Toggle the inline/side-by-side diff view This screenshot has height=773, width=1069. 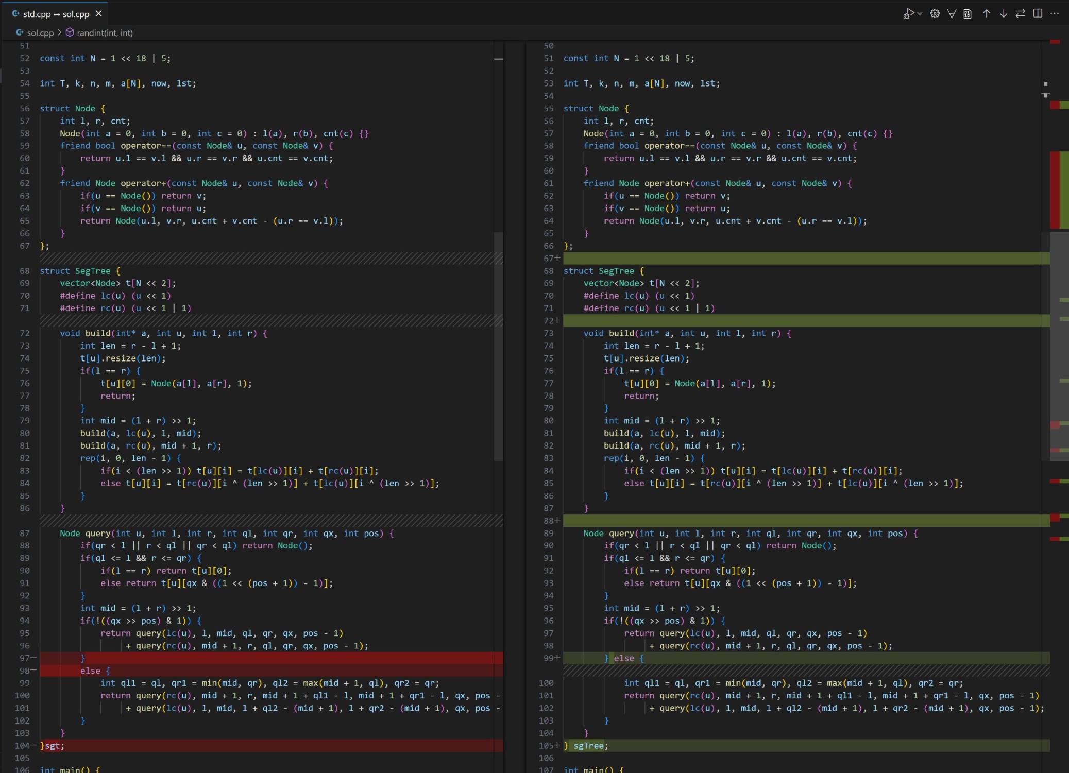click(x=1038, y=14)
